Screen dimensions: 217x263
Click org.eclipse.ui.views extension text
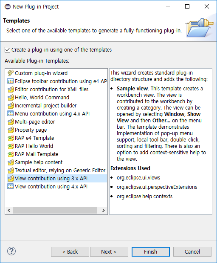point(138,178)
